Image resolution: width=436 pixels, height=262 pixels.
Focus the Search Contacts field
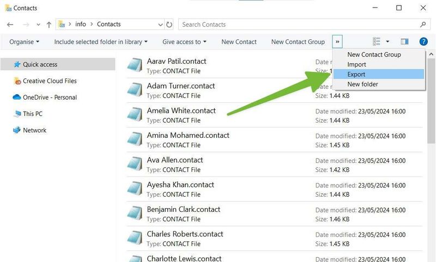tap(304, 25)
